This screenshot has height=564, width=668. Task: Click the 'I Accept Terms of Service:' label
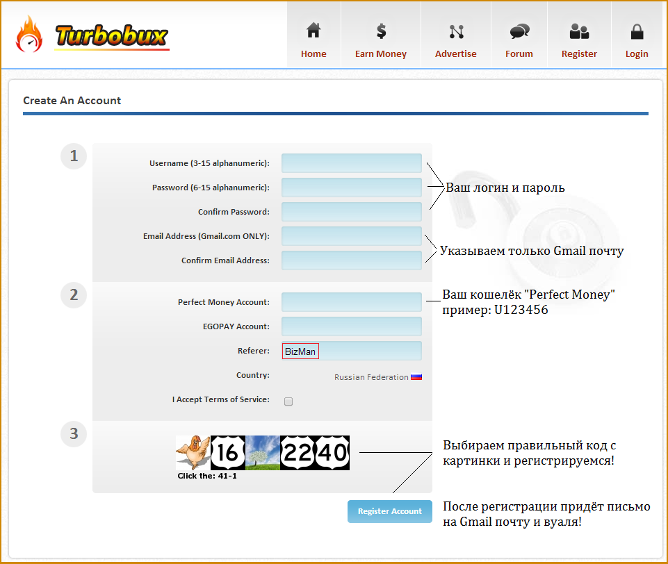(x=220, y=399)
